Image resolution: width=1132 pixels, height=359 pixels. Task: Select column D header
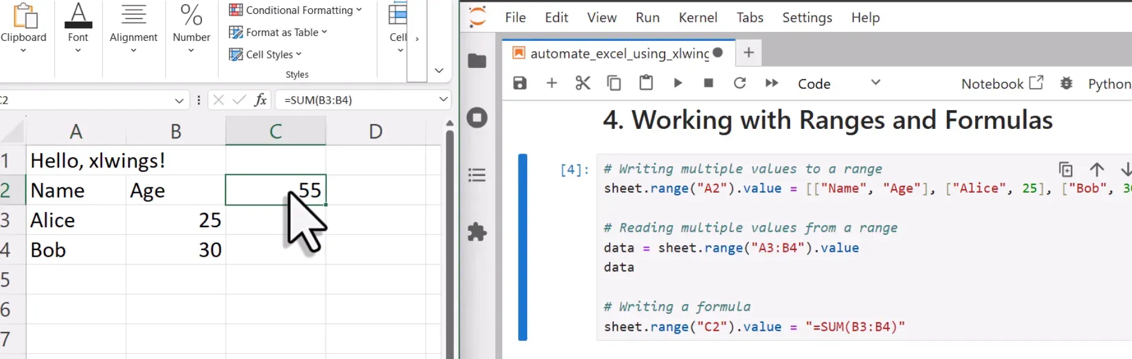tap(376, 131)
